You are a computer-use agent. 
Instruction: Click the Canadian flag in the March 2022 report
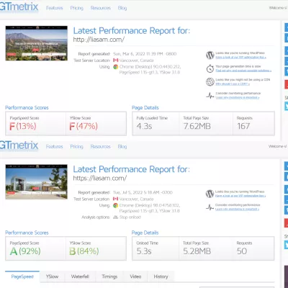tap(116, 60)
